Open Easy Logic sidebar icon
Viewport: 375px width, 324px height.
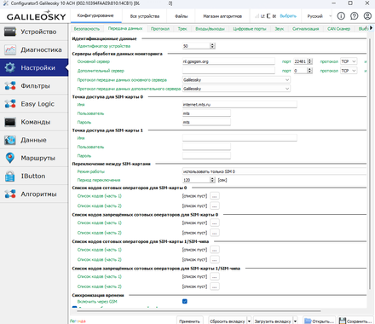click(10, 104)
